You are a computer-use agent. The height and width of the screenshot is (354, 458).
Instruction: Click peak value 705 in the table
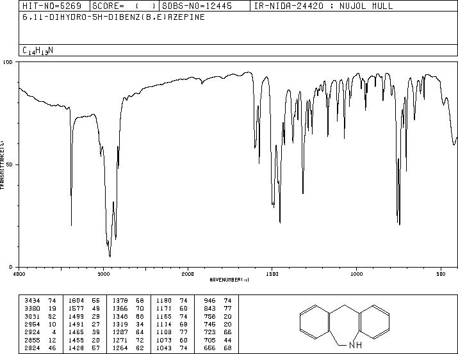(209, 340)
